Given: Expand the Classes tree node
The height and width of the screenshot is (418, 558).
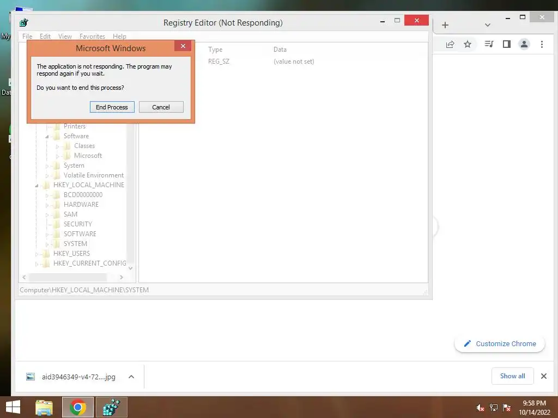Looking at the screenshot, I should click(x=57, y=146).
